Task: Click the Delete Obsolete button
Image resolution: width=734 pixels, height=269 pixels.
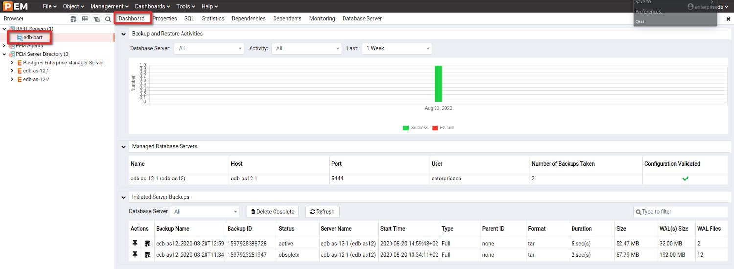Action: pyautogui.click(x=273, y=212)
